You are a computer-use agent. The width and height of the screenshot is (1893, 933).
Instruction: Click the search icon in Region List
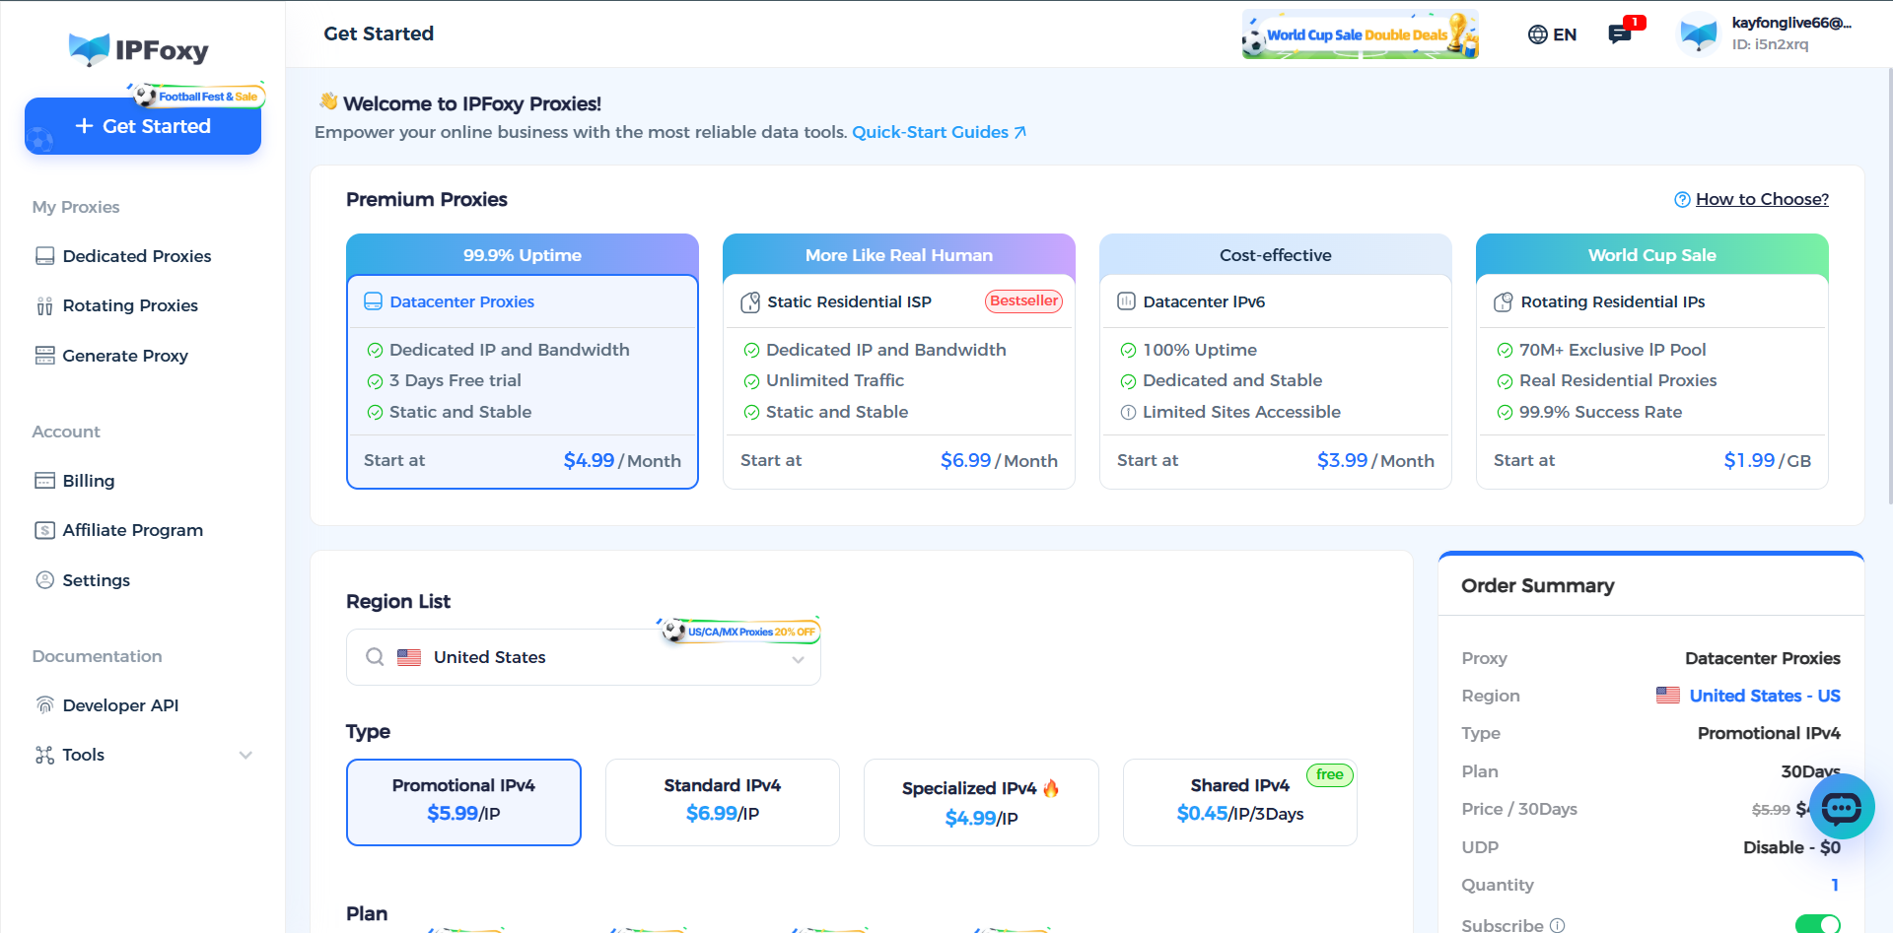pos(375,657)
